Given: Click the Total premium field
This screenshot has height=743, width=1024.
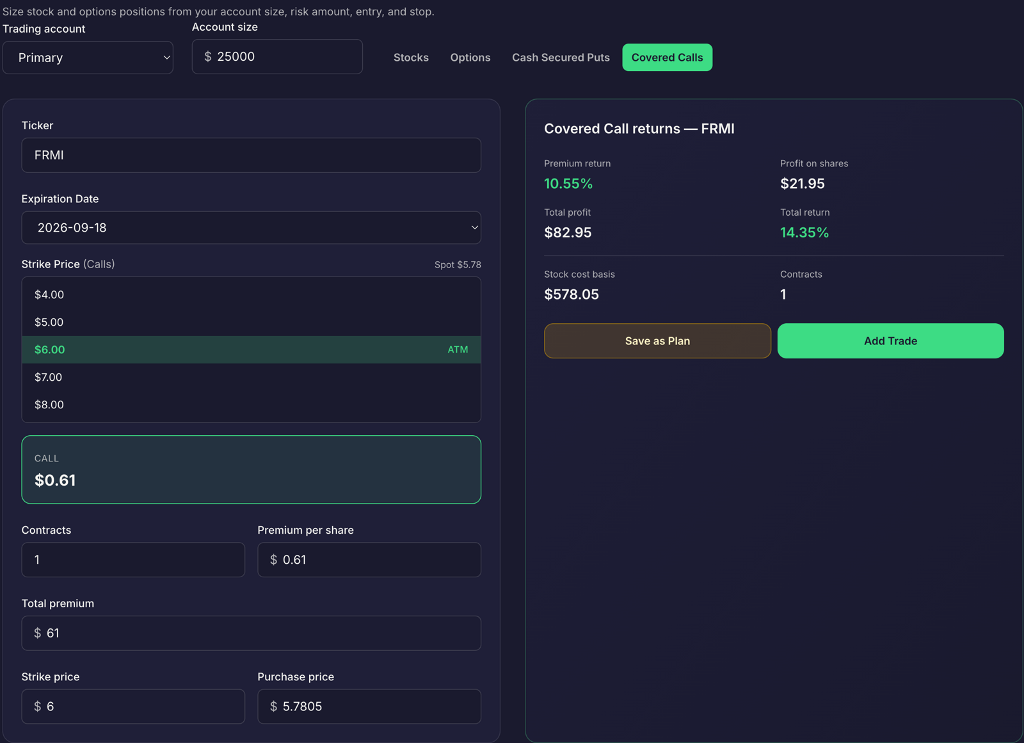Looking at the screenshot, I should 251,634.
